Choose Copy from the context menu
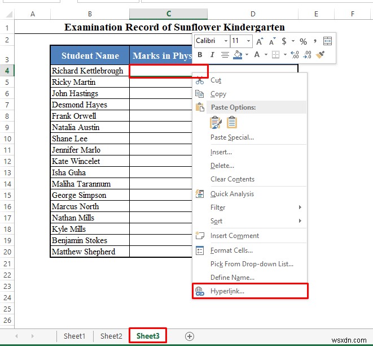This screenshot has width=373, height=346. [x=250, y=94]
